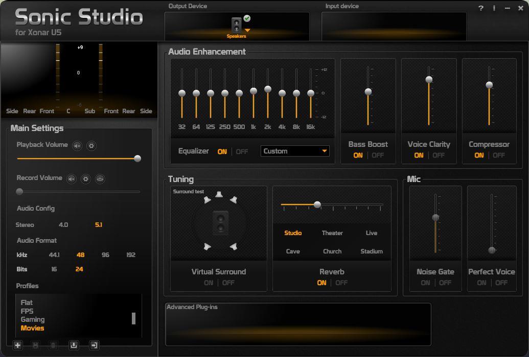This screenshot has height=357, width=529.
Task: Click the Profiles list scrollbar
Action: (133, 318)
